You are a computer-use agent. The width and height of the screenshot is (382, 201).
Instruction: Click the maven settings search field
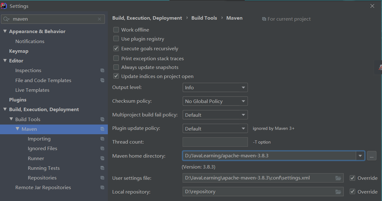pos(53,19)
